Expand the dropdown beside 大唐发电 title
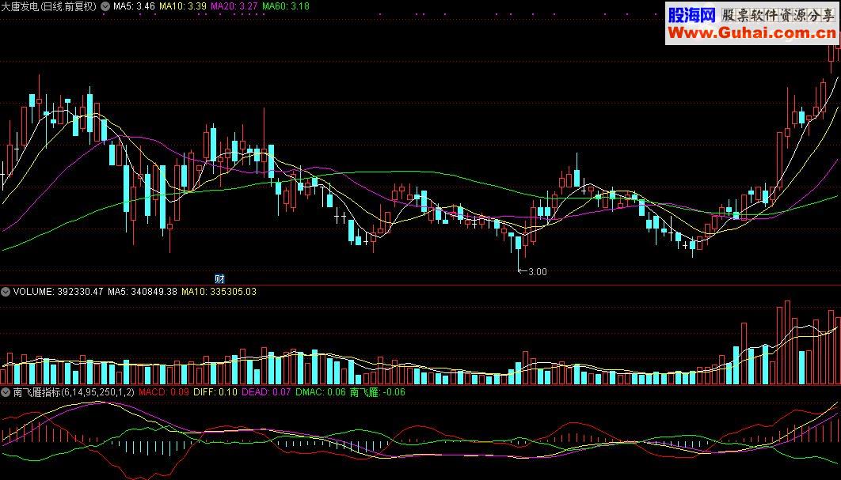This screenshot has width=841, height=480. tap(105, 6)
